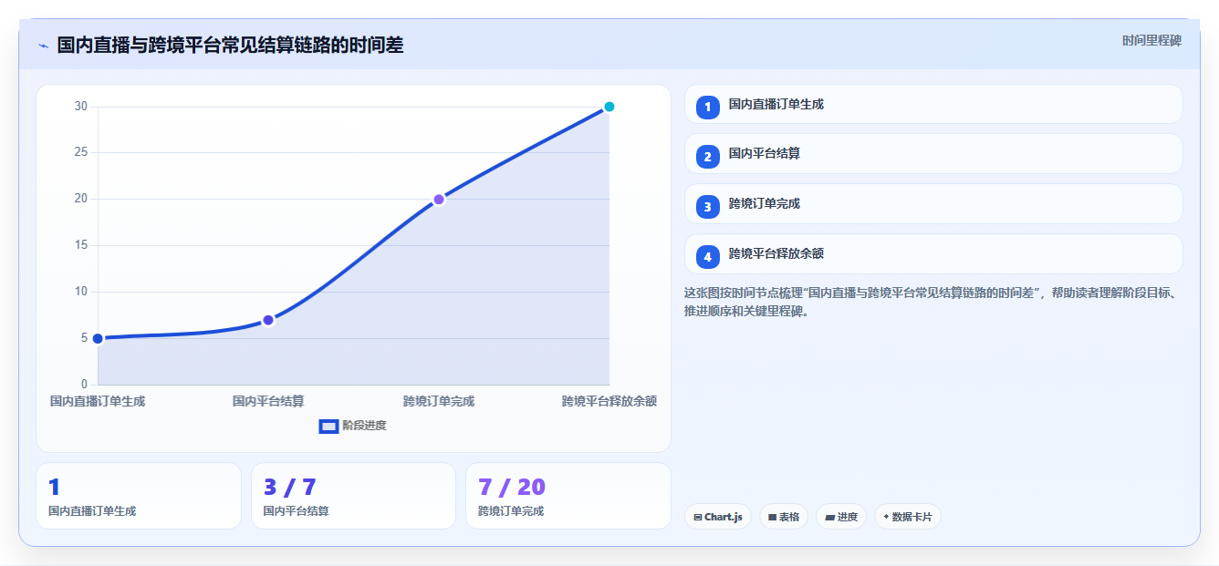Open the stat card showing 3 / 7

353,496
